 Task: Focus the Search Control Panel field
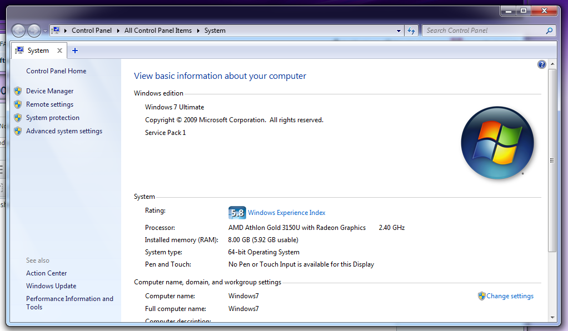(x=484, y=31)
